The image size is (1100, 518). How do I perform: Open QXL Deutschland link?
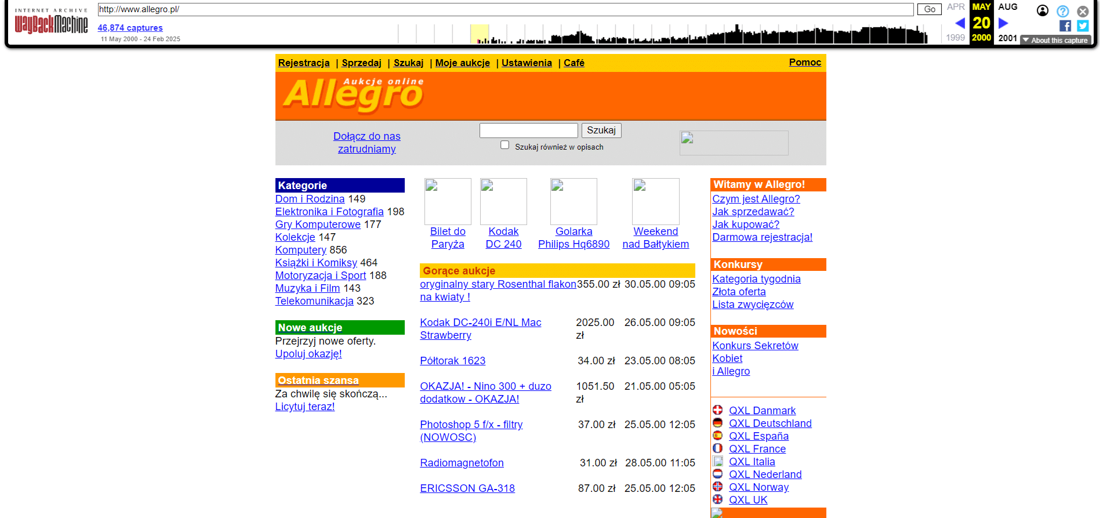click(x=770, y=423)
